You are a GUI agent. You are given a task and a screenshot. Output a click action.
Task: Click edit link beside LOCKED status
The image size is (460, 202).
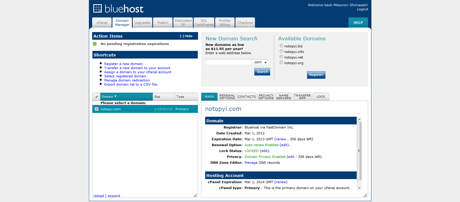265,151
